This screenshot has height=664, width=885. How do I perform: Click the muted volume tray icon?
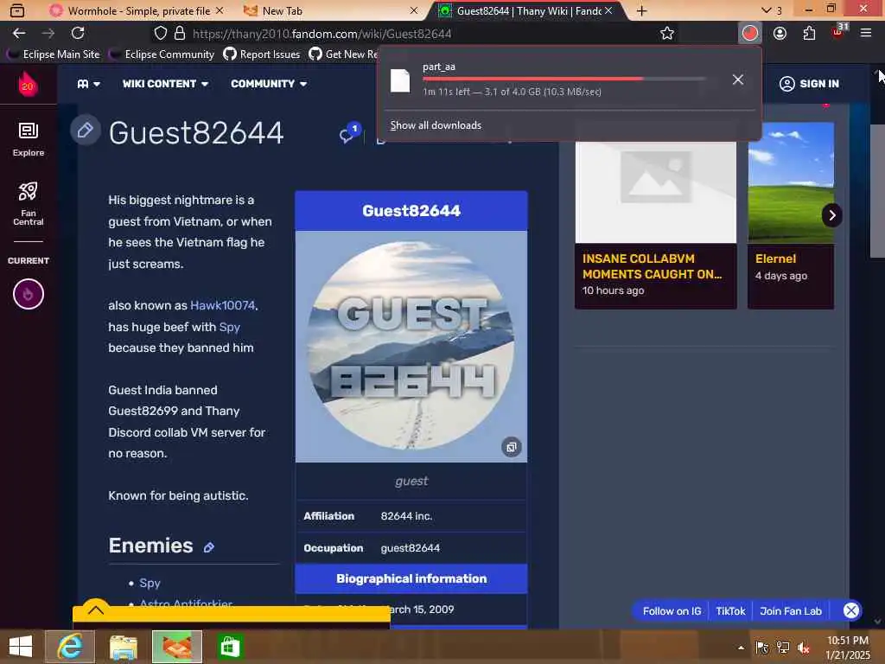(x=804, y=648)
